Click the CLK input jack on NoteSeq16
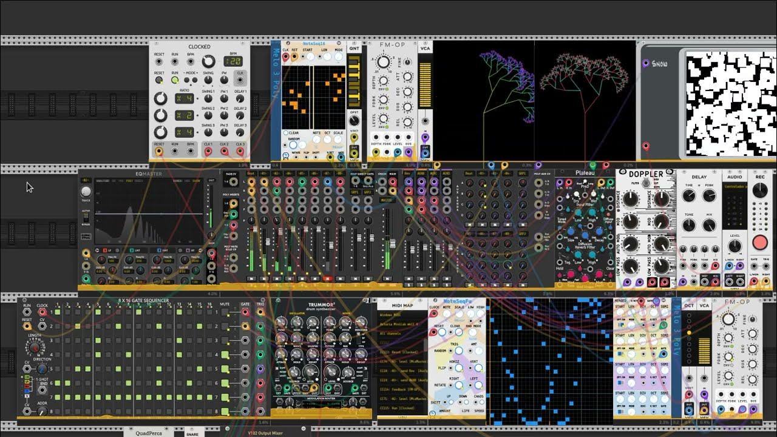Image resolution: width=777 pixels, height=437 pixels. (x=286, y=57)
